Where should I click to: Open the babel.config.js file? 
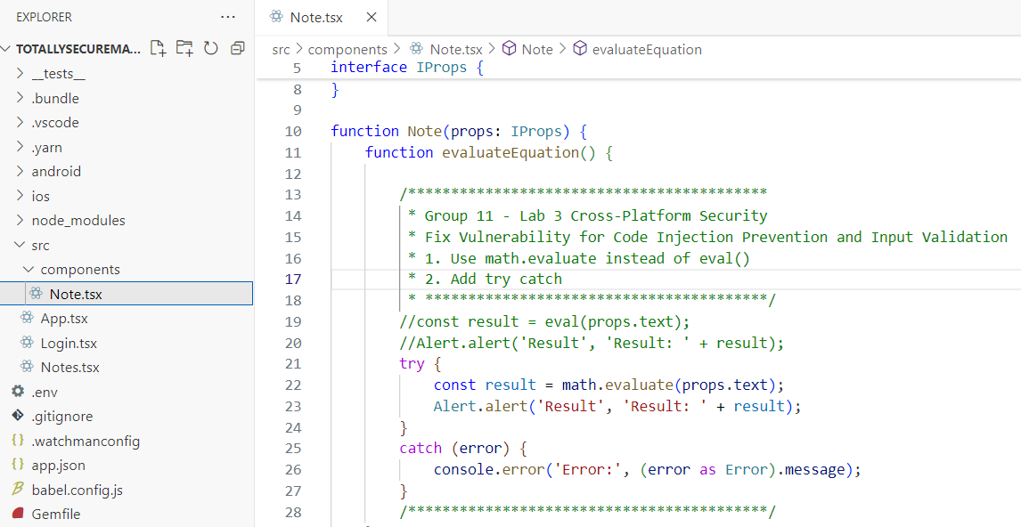[77, 490]
